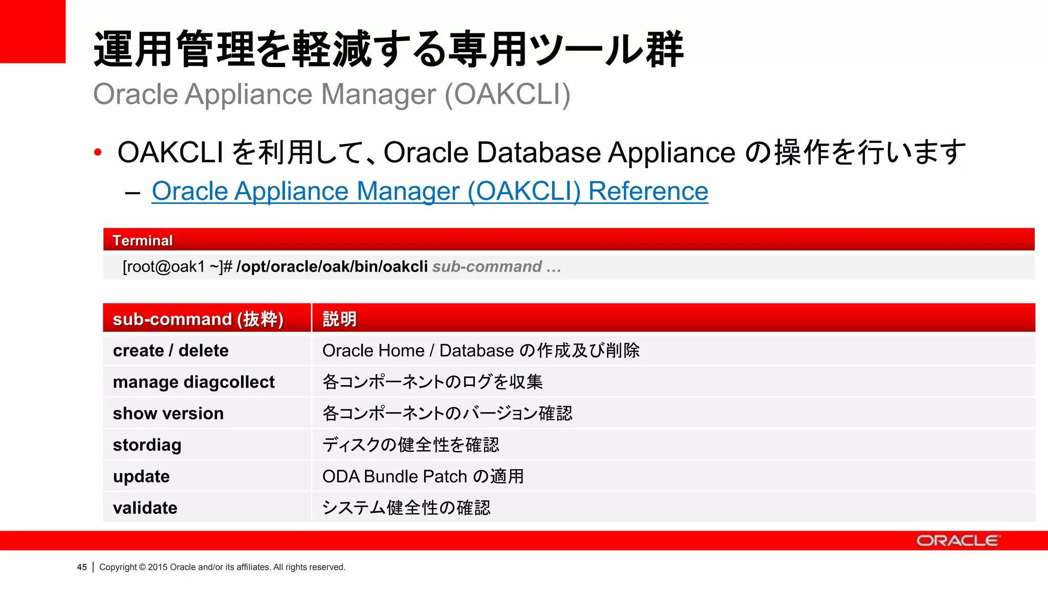Click 'ディスクの健全性を確認' description
Viewport: 1048px width, 590px height.
tap(411, 445)
